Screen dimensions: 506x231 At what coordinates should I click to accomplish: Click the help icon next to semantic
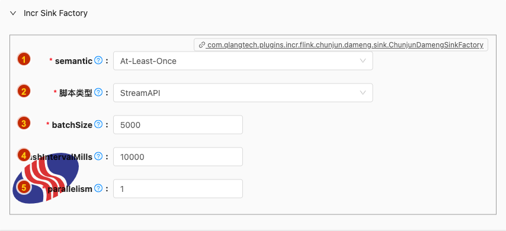[98, 60]
